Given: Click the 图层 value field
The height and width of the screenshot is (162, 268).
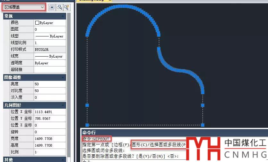Looking at the screenshot, I should pyautogui.click(x=49, y=29).
